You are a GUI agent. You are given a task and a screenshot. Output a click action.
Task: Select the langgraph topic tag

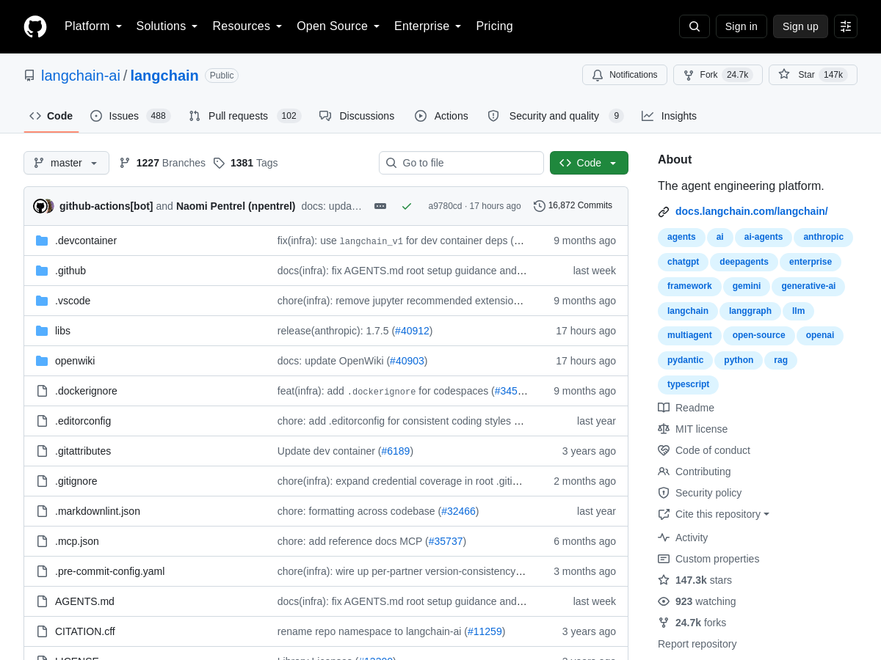tap(750, 311)
